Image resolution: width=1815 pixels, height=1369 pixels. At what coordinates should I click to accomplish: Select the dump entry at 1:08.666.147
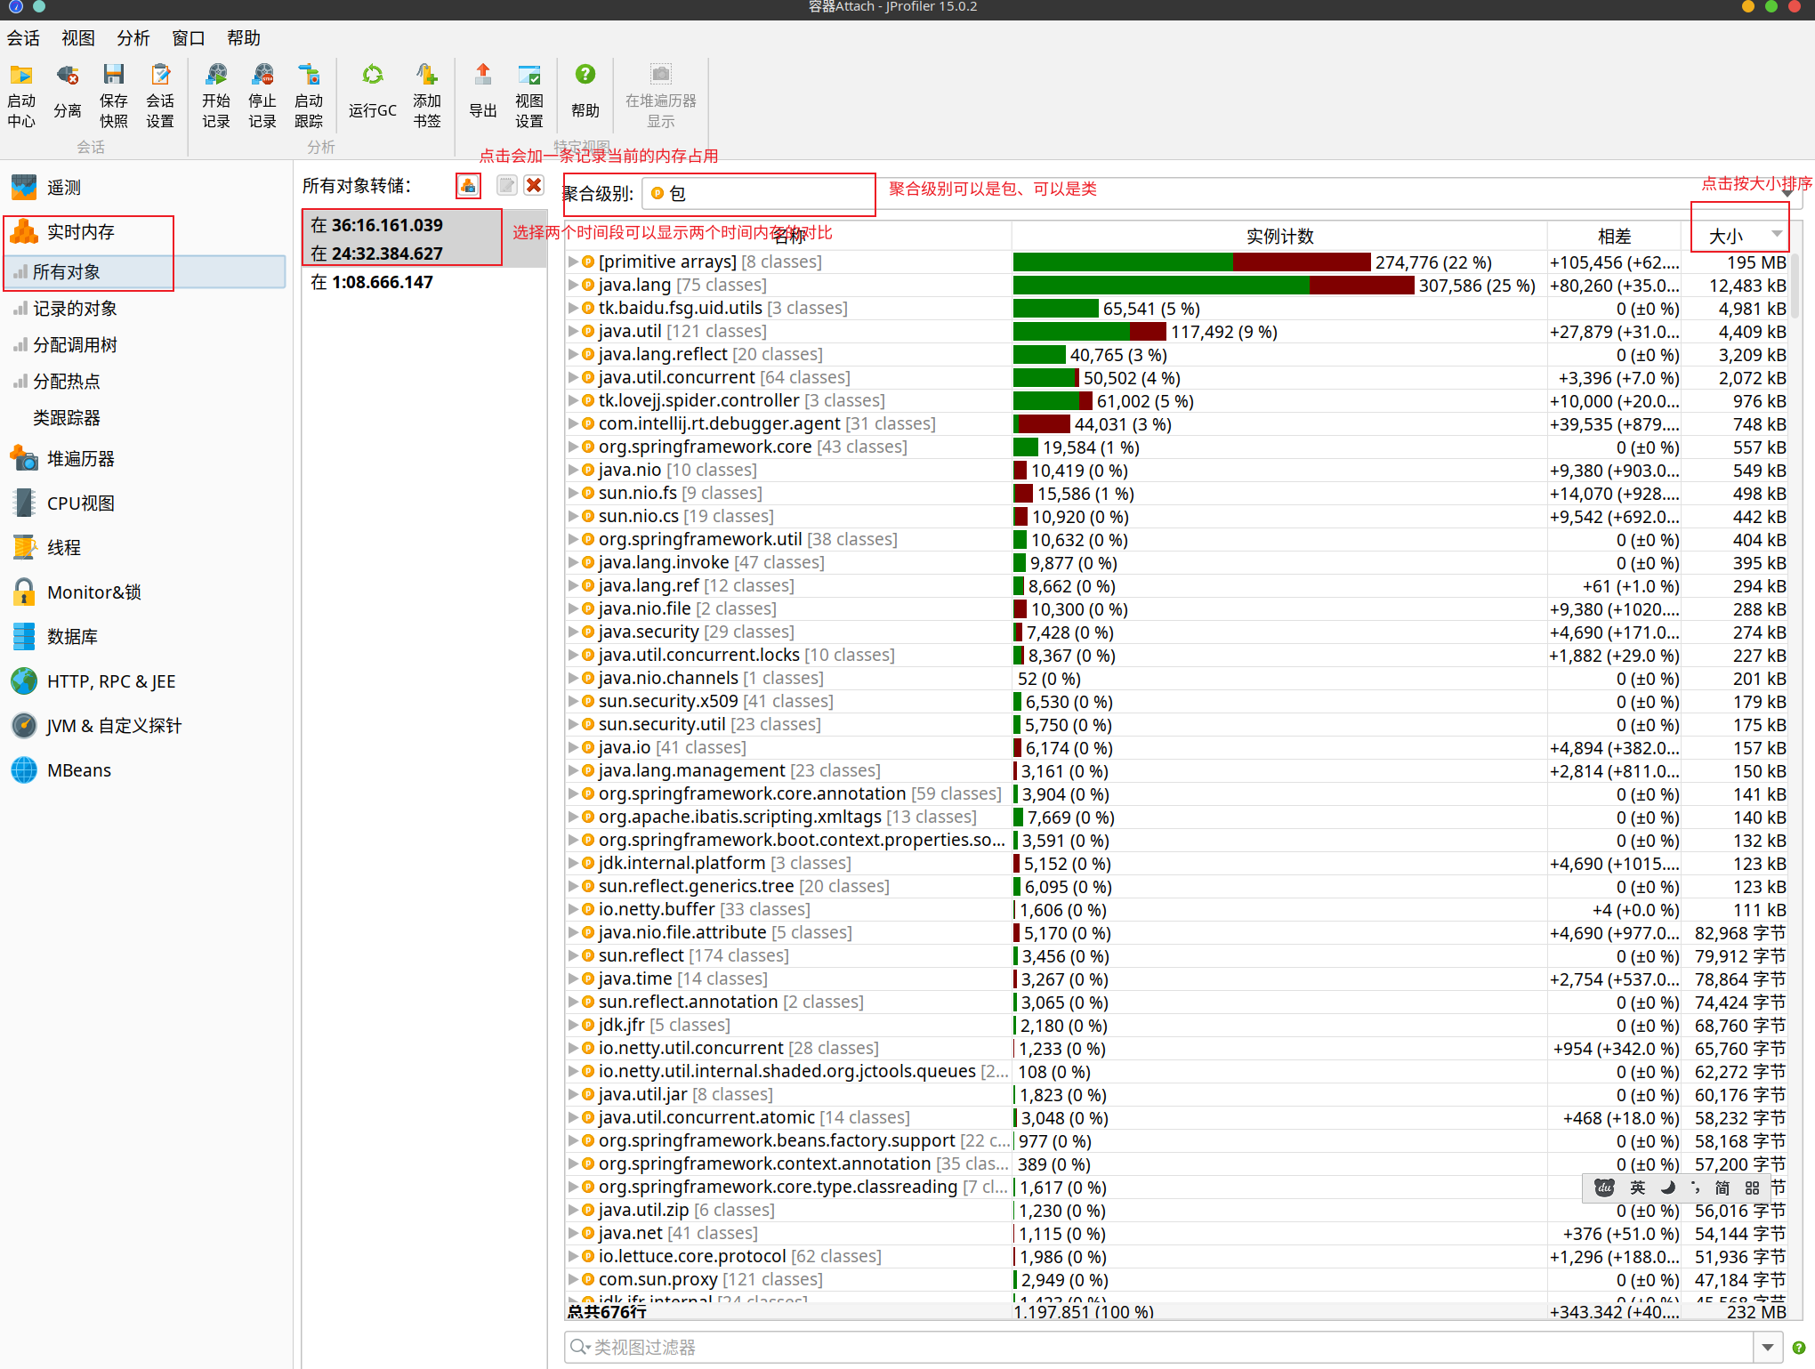pyautogui.click(x=372, y=283)
